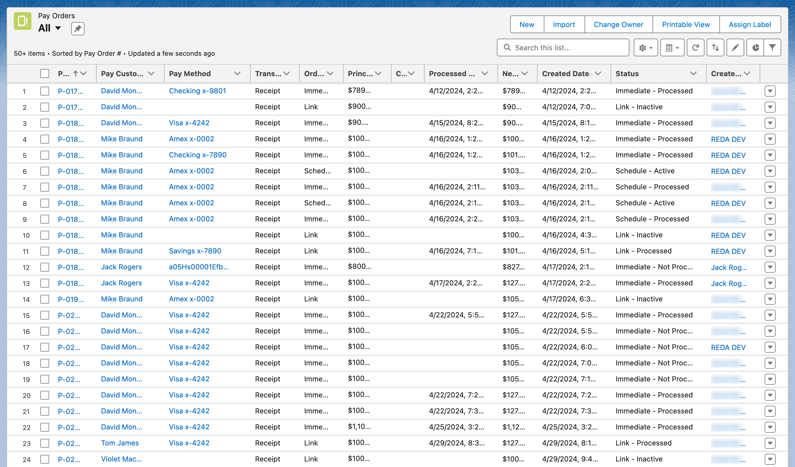
Task: Open Princ... column header menu
Action: (378, 73)
